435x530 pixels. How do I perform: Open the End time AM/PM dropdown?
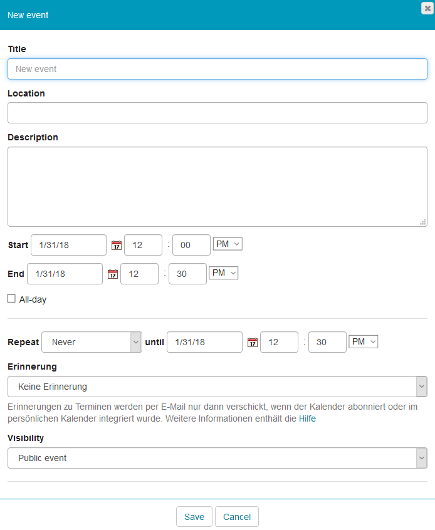(x=224, y=273)
